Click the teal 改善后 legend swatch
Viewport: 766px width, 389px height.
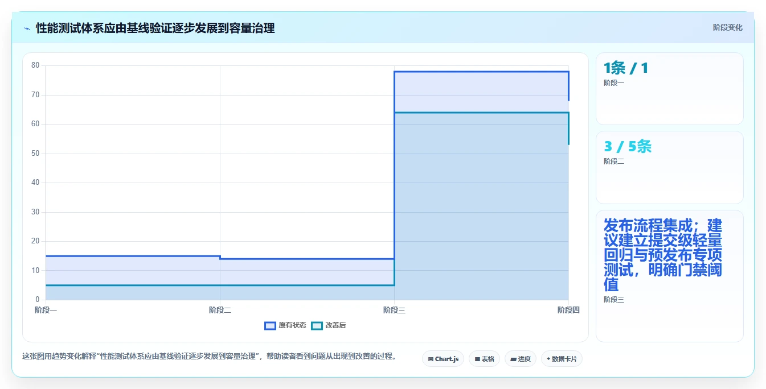tap(317, 325)
